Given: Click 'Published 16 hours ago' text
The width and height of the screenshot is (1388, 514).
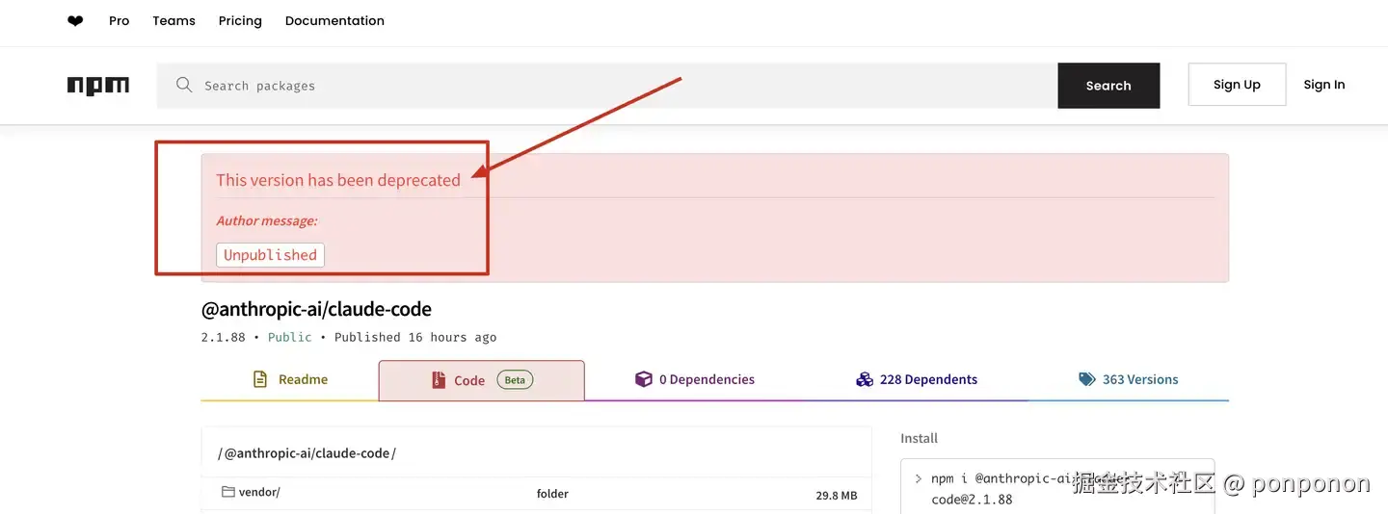Looking at the screenshot, I should point(415,337).
